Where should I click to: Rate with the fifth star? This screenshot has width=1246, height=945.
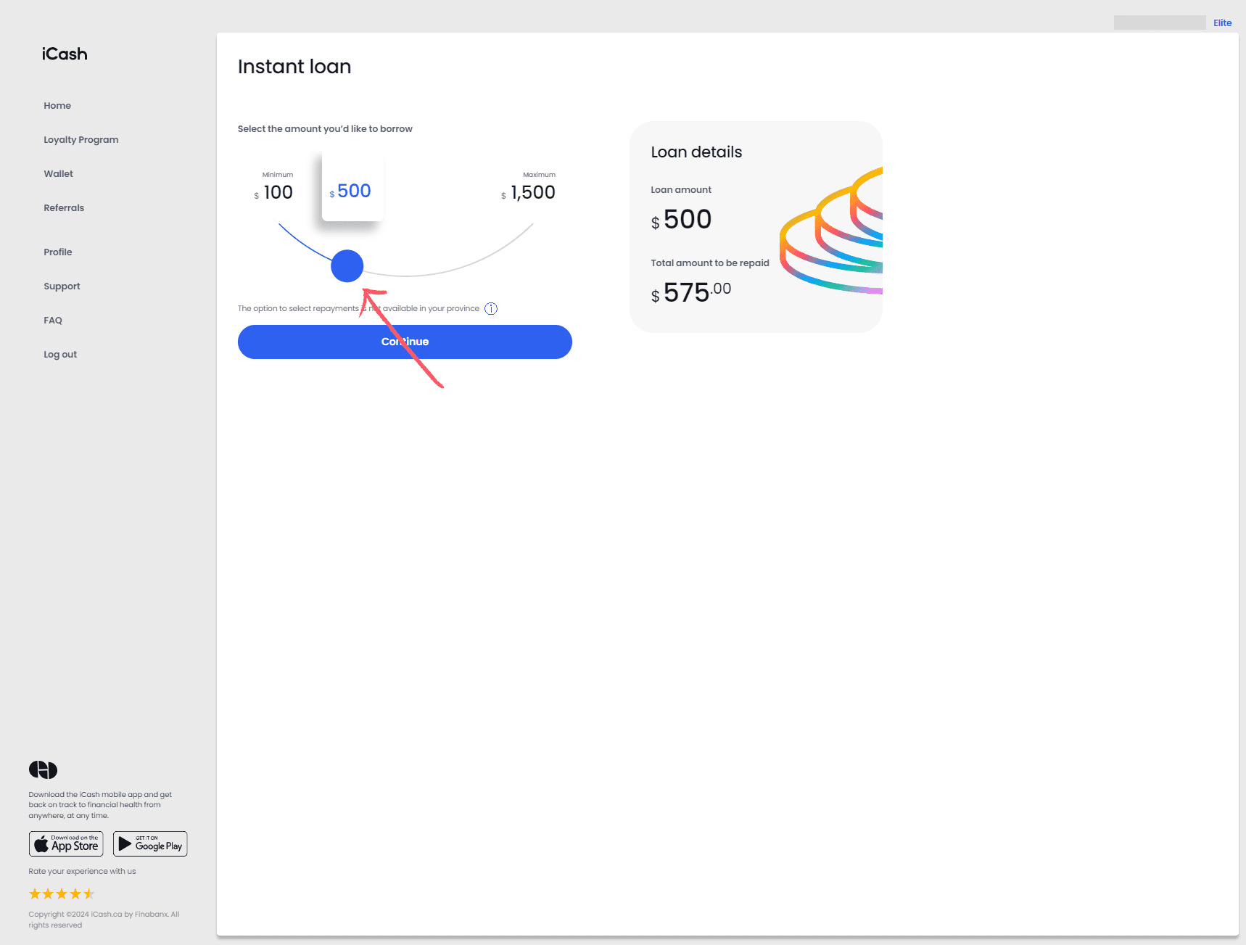[89, 894]
